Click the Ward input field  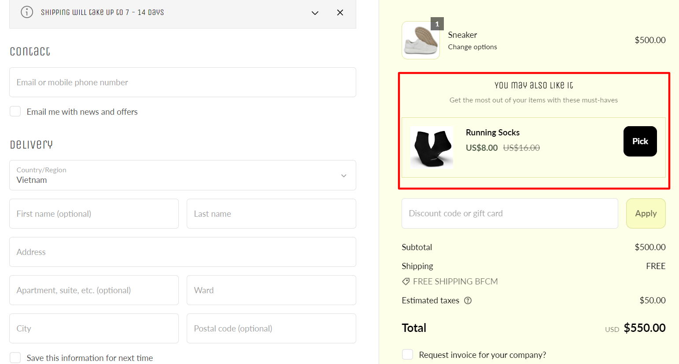click(x=271, y=290)
